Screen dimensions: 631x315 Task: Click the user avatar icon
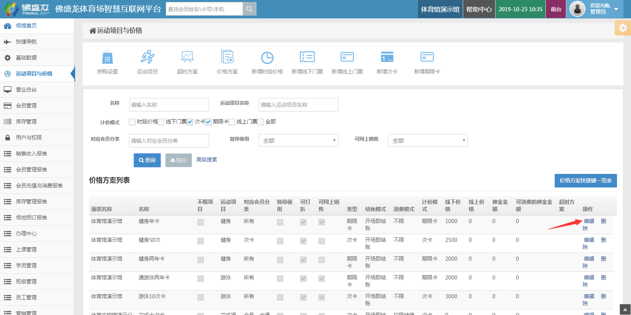577,9
